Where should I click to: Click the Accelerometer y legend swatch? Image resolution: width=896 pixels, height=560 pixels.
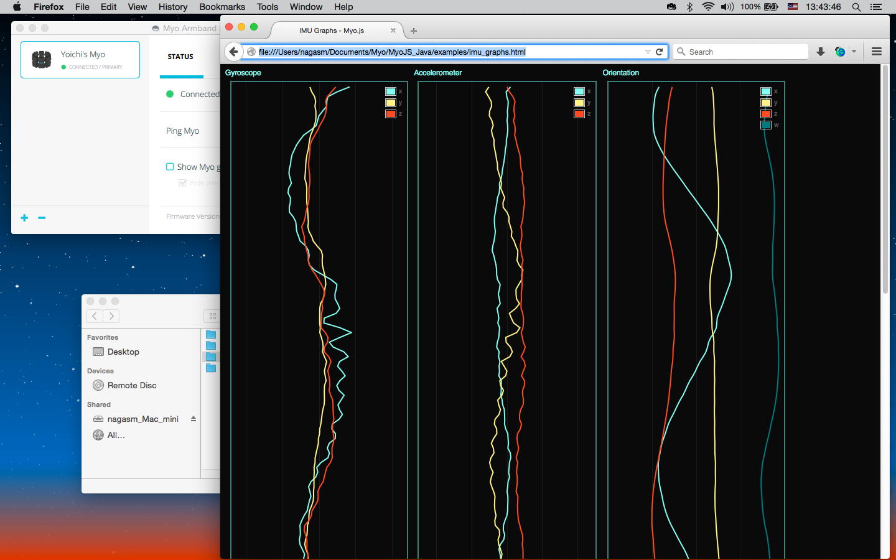point(579,103)
